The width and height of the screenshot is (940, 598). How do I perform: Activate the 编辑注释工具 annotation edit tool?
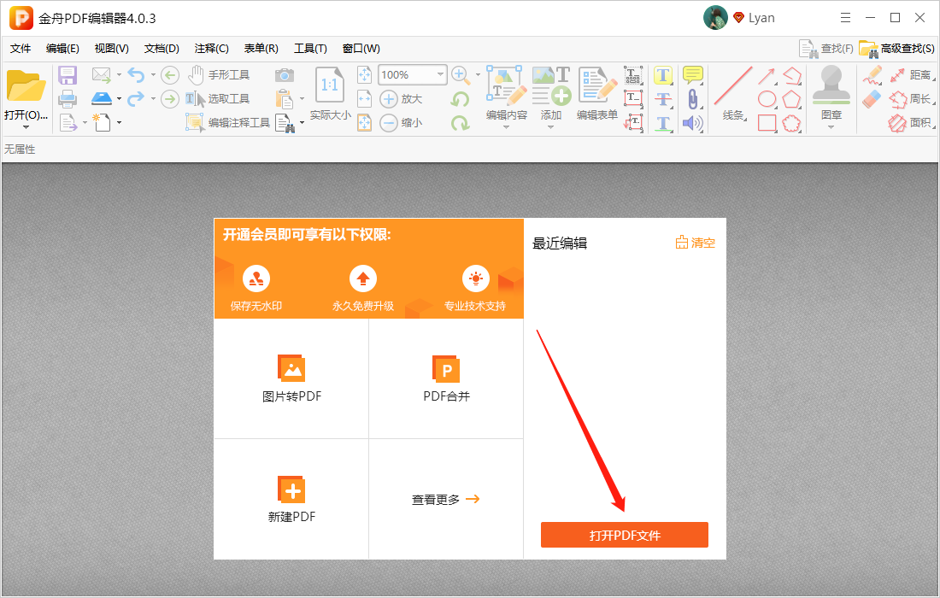[228, 123]
